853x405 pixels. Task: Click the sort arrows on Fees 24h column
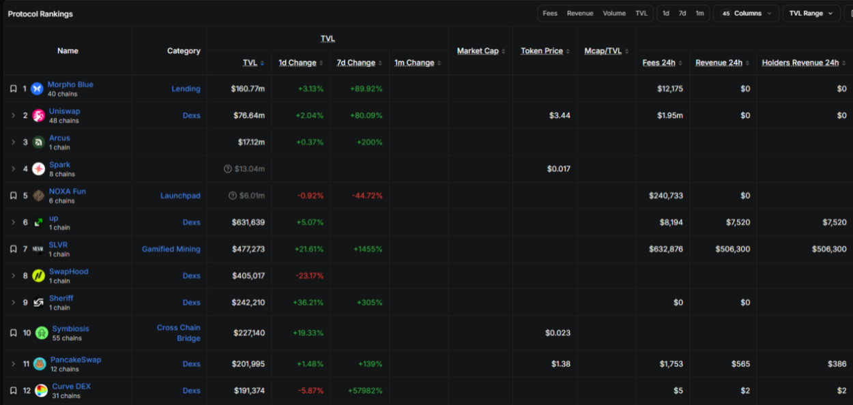coord(680,63)
